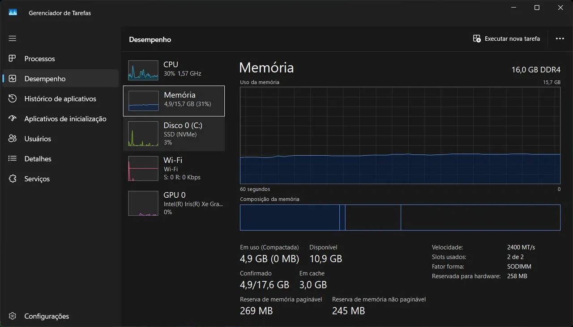Click the Aplicativos de inicialização gauge icon
The height and width of the screenshot is (327, 573).
pos(13,119)
